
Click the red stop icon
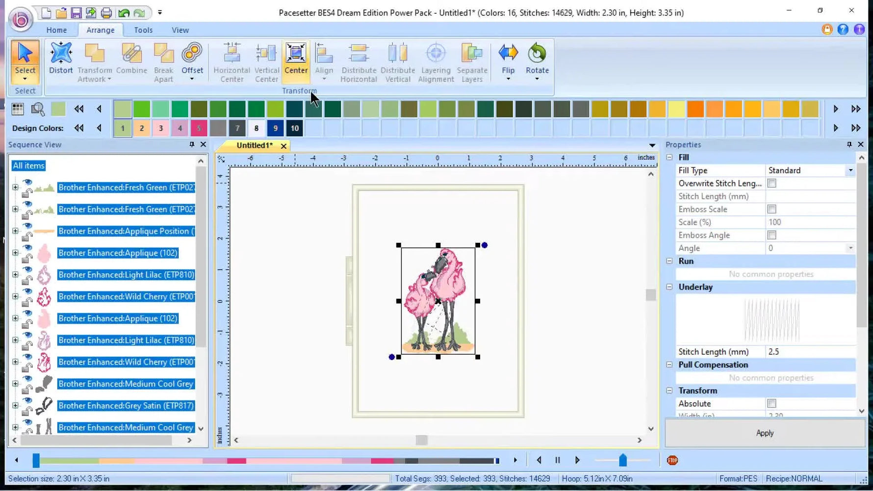pyautogui.click(x=672, y=460)
